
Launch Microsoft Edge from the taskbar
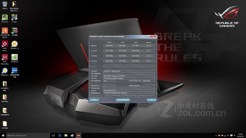pyautogui.click(x=59, y=136)
